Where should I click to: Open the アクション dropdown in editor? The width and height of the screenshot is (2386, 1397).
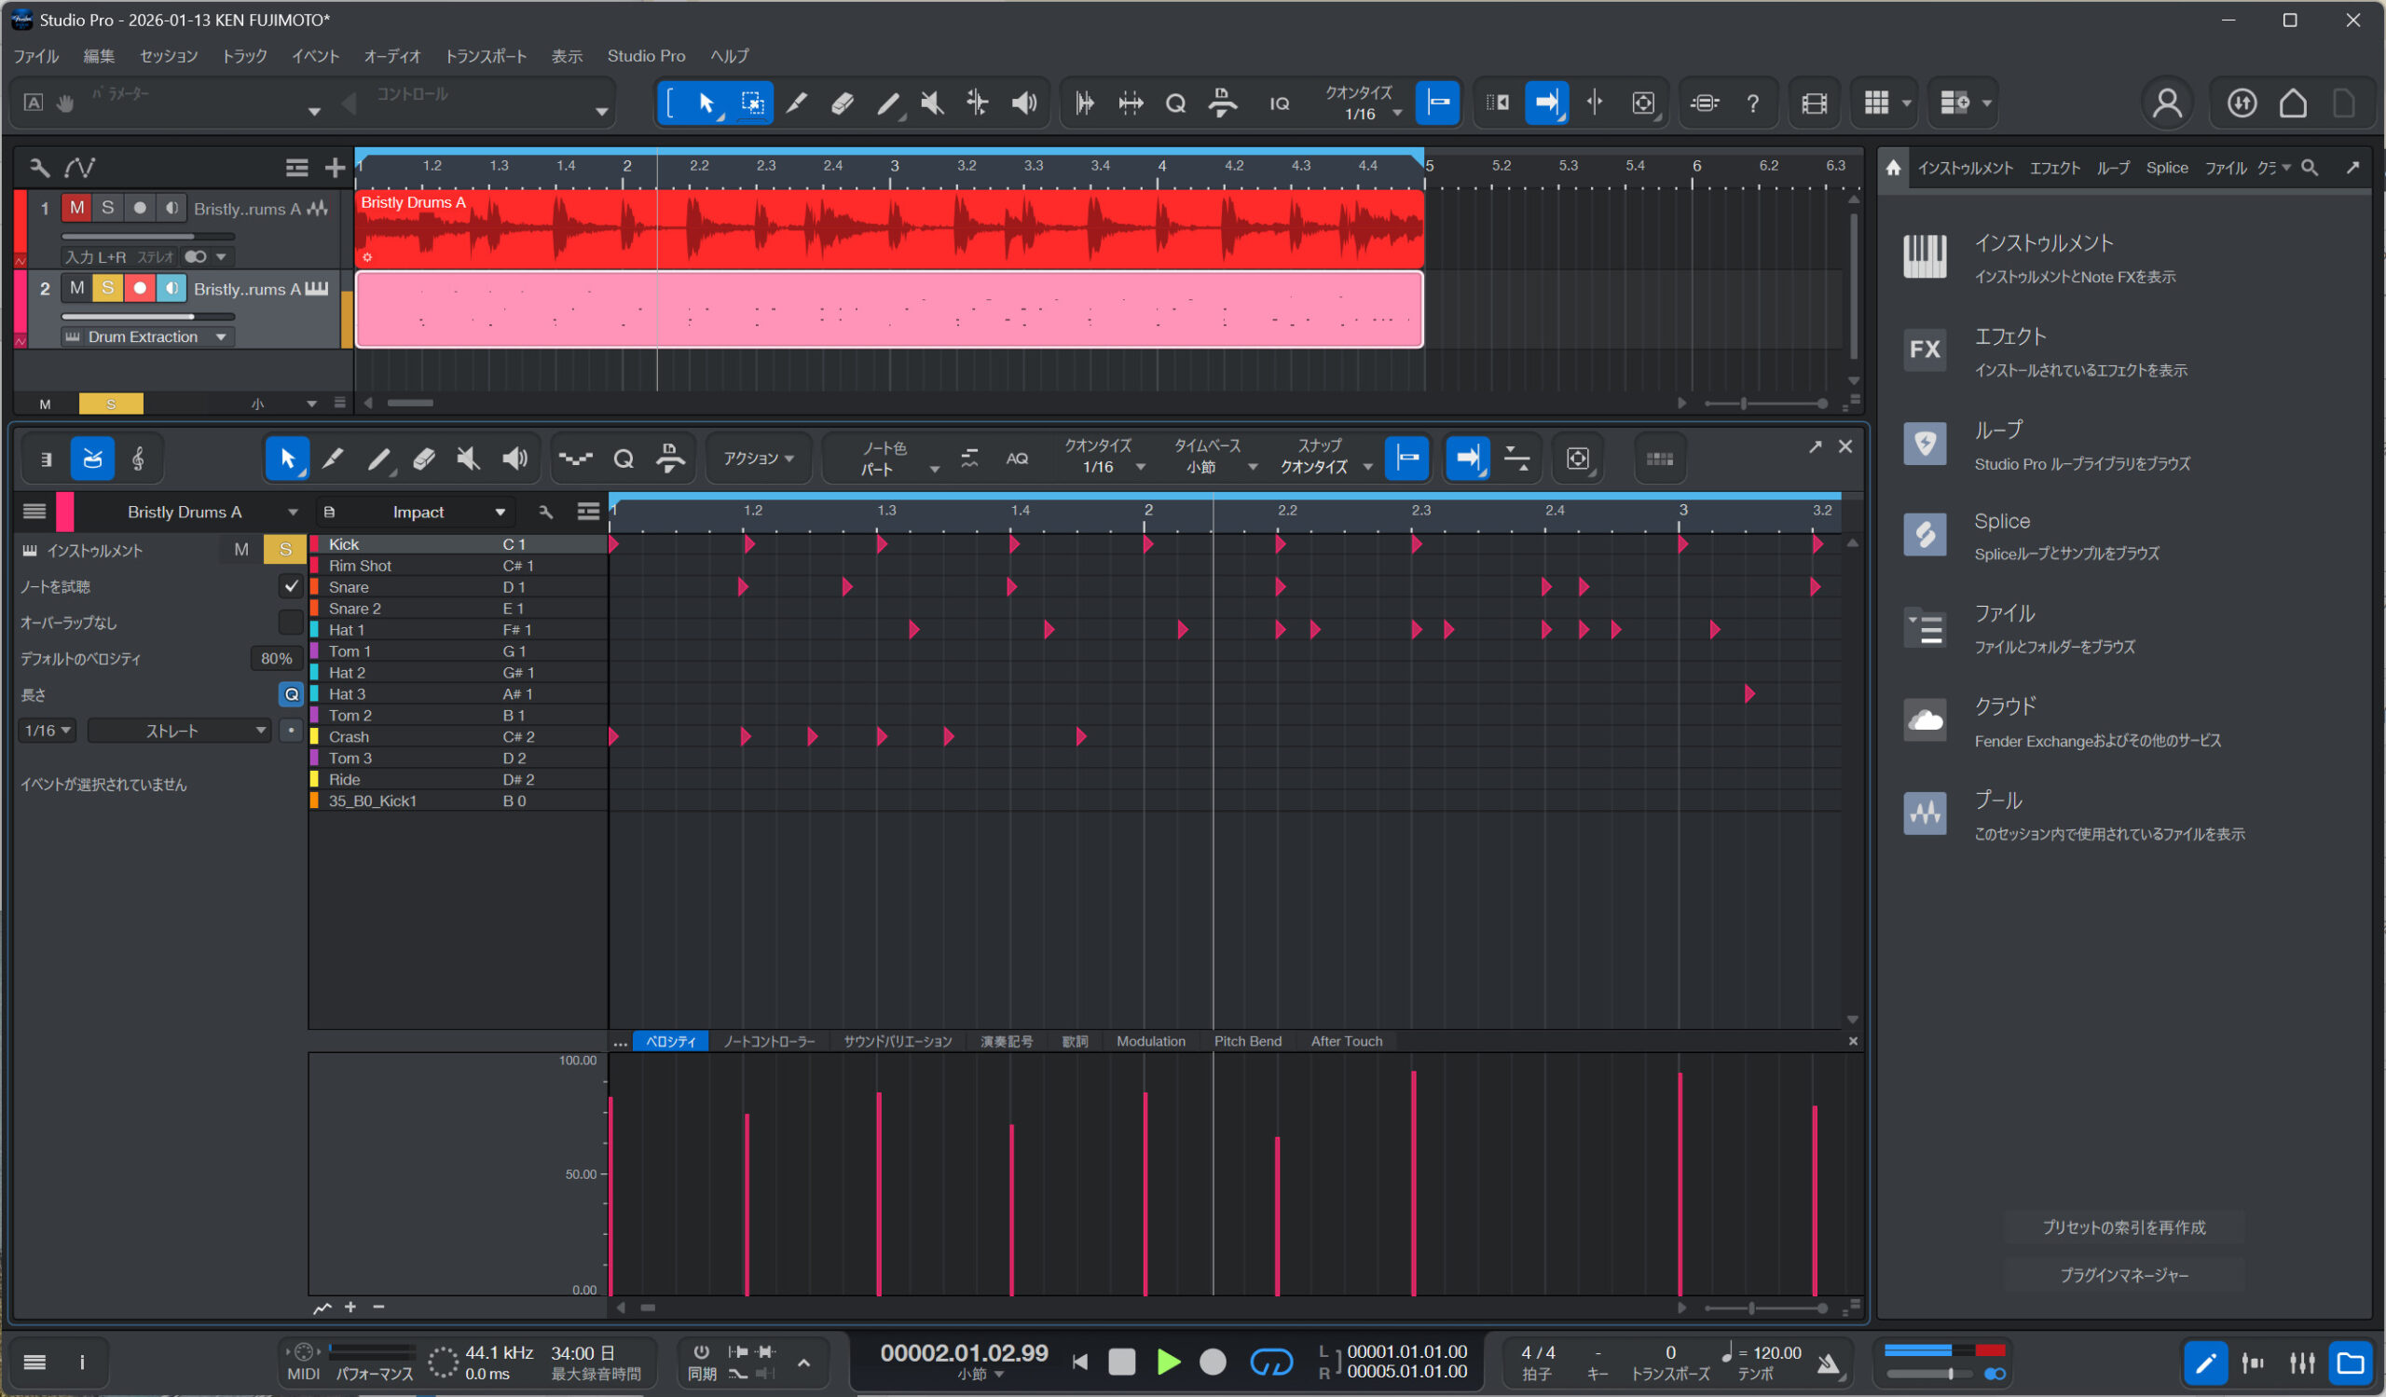(x=758, y=459)
